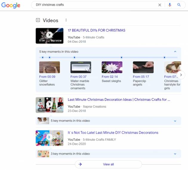Expand Sapna Creations video's 5 key moments

click(x=175, y=121)
